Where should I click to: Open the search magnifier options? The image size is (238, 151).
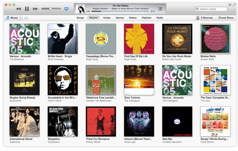click(x=197, y=9)
